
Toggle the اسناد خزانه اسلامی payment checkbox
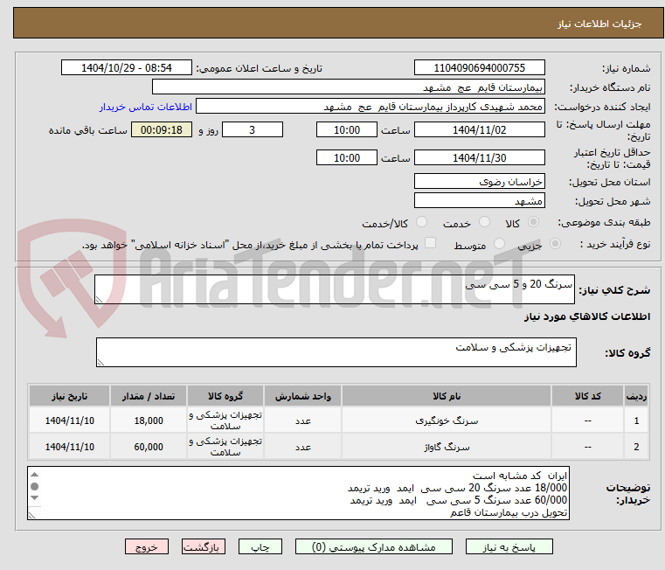[430, 243]
